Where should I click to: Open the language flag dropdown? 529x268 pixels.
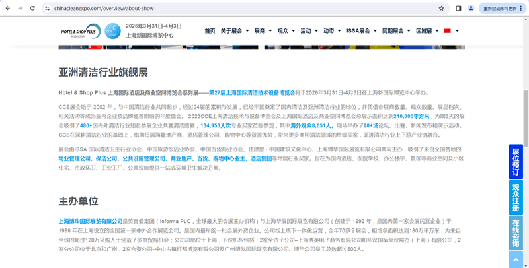pos(452,31)
